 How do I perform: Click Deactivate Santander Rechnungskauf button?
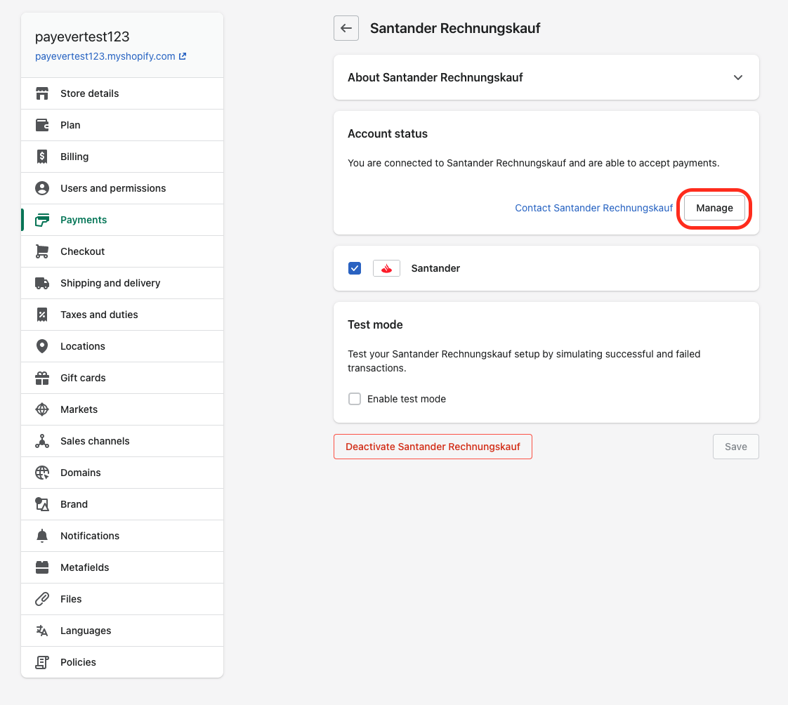[x=433, y=447]
